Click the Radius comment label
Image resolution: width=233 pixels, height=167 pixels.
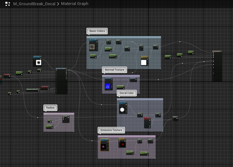(x=50, y=108)
